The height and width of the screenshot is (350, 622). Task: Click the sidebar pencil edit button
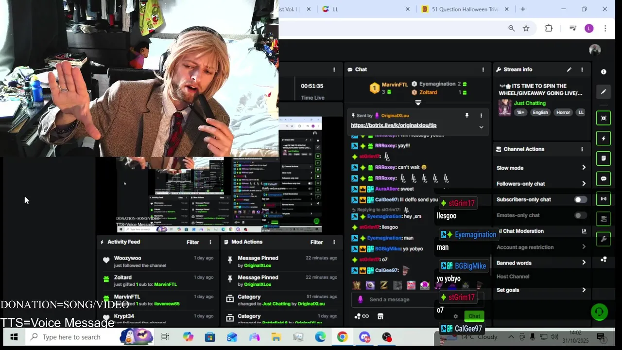[604, 91]
